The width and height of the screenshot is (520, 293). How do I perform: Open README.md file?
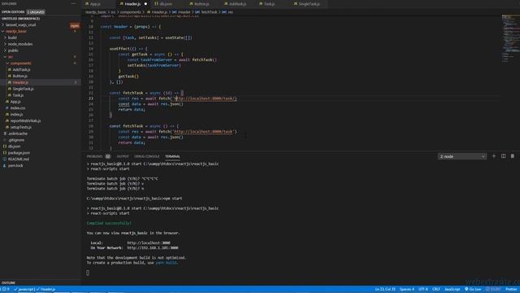18,160
